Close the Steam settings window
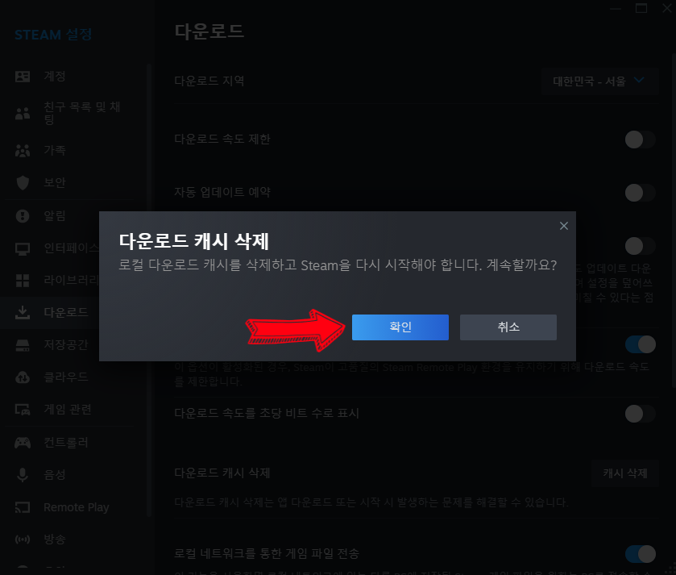Viewport: 676px width, 575px height. click(666, 9)
